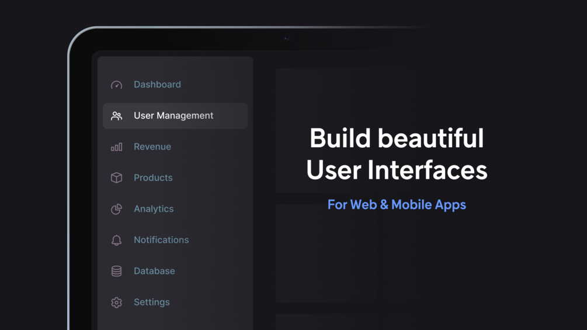Switch to the Analytics page
The height and width of the screenshot is (330, 587).
click(175, 209)
